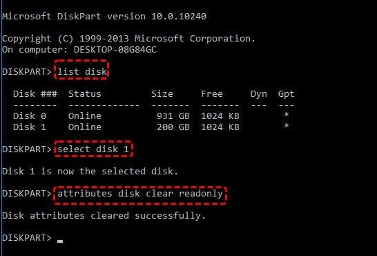377x256 pixels.
Task: Click the 'Gpt' column header
Action: click(x=286, y=94)
